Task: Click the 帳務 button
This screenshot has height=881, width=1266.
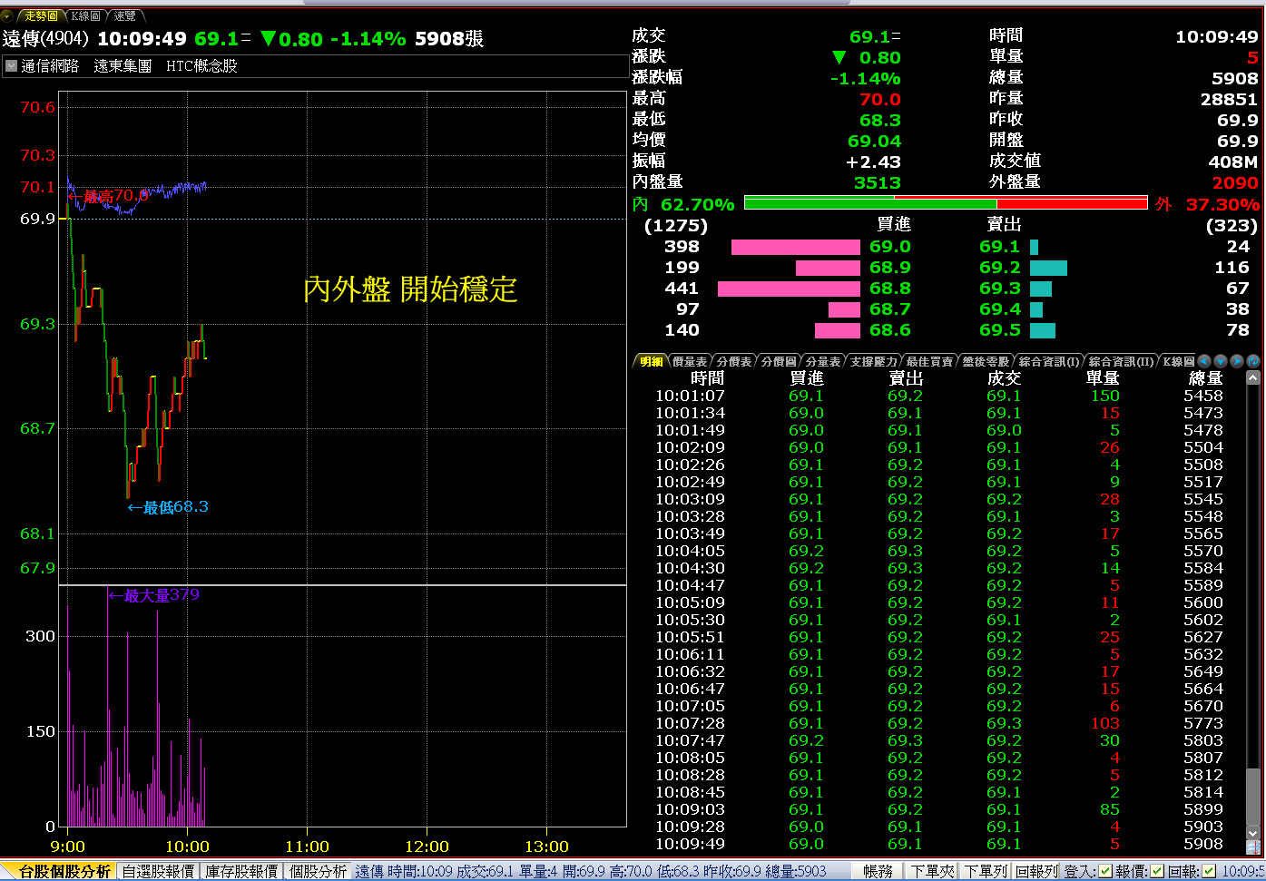Action: click(x=878, y=871)
